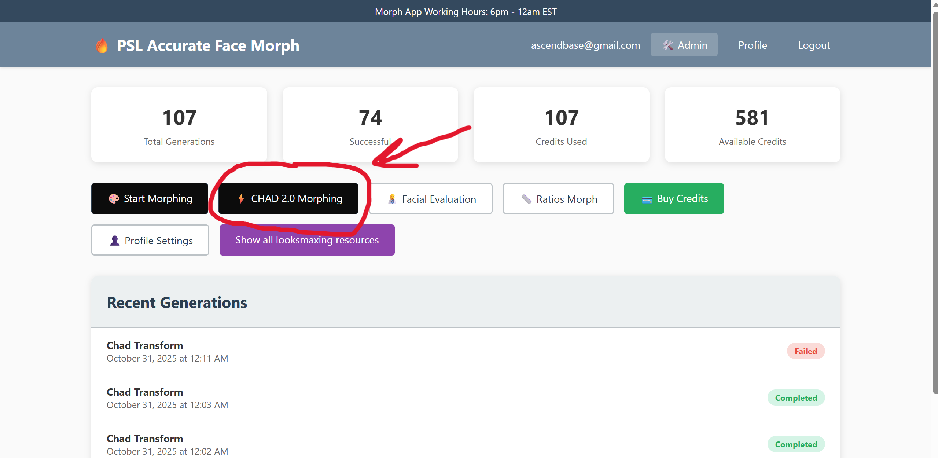This screenshot has height=458, width=938.
Task: Open the Admin panel button
Action: coord(684,45)
